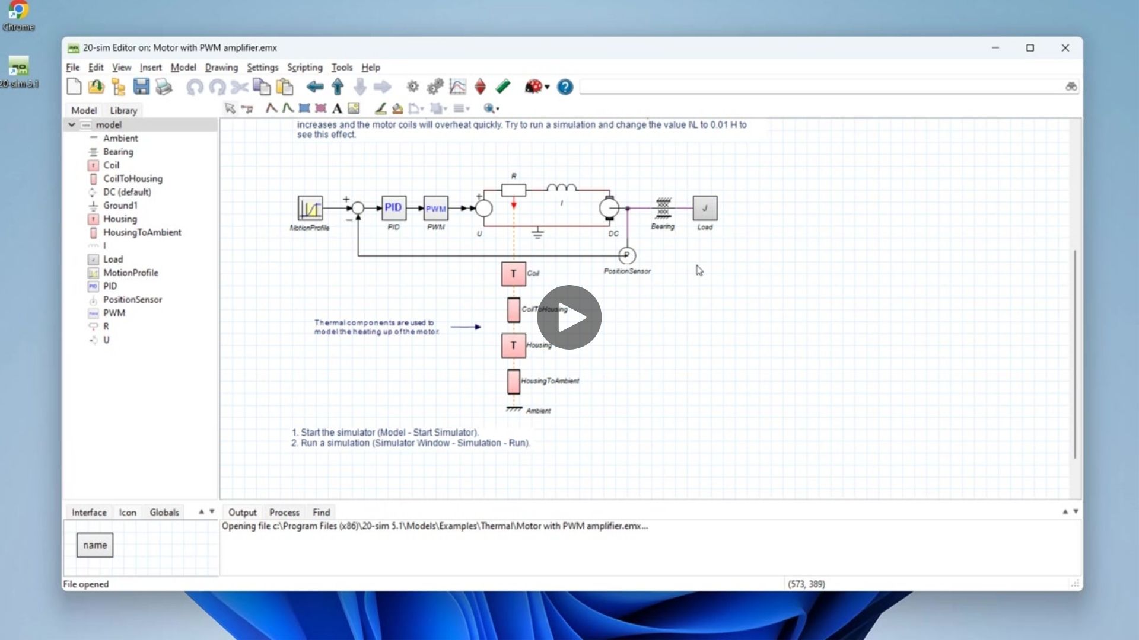The image size is (1139, 640).
Task: Click the Undo icon
Action: click(x=194, y=87)
